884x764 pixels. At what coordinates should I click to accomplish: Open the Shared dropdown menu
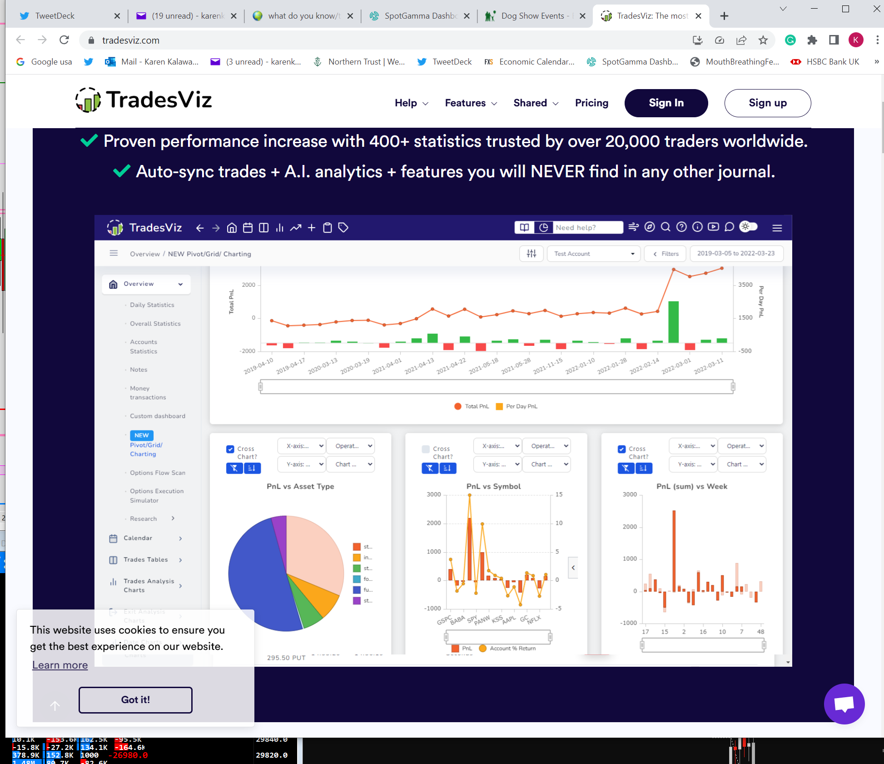tap(536, 103)
